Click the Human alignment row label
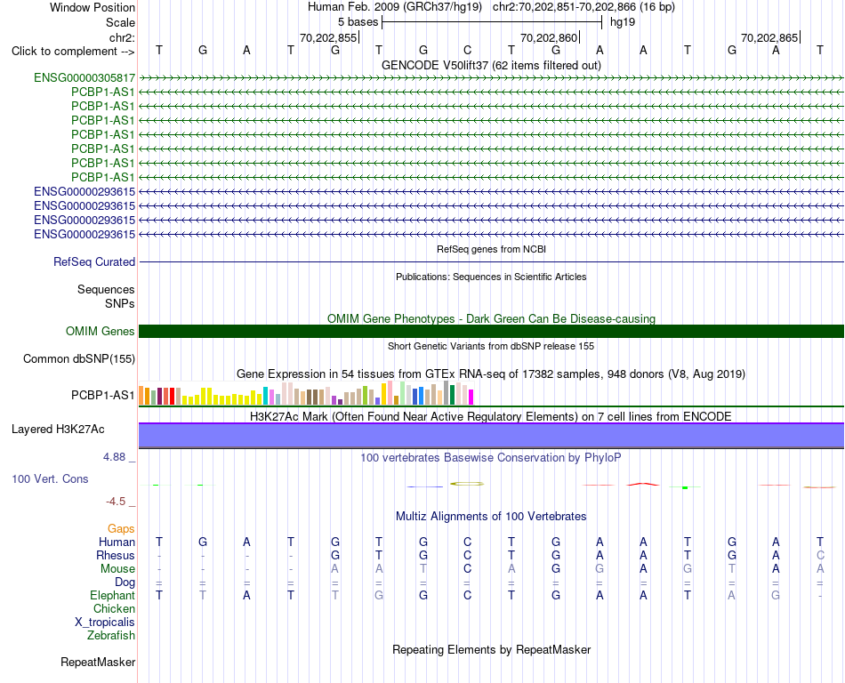The height and width of the screenshot is (683, 845). pyautogui.click(x=117, y=542)
